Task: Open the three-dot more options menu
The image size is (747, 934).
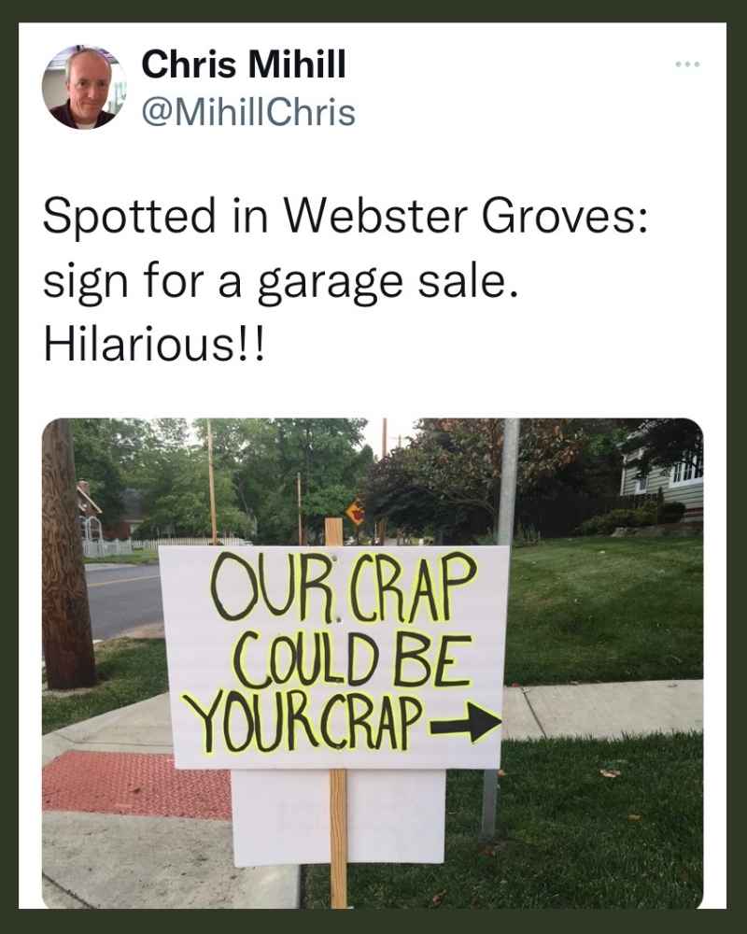Action: tap(687, 64)
